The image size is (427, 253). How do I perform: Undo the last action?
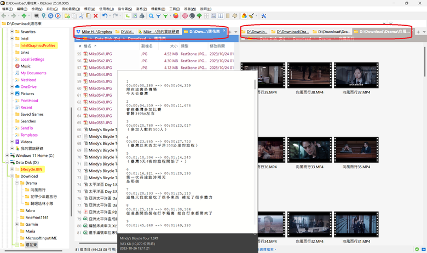(105, 16)
